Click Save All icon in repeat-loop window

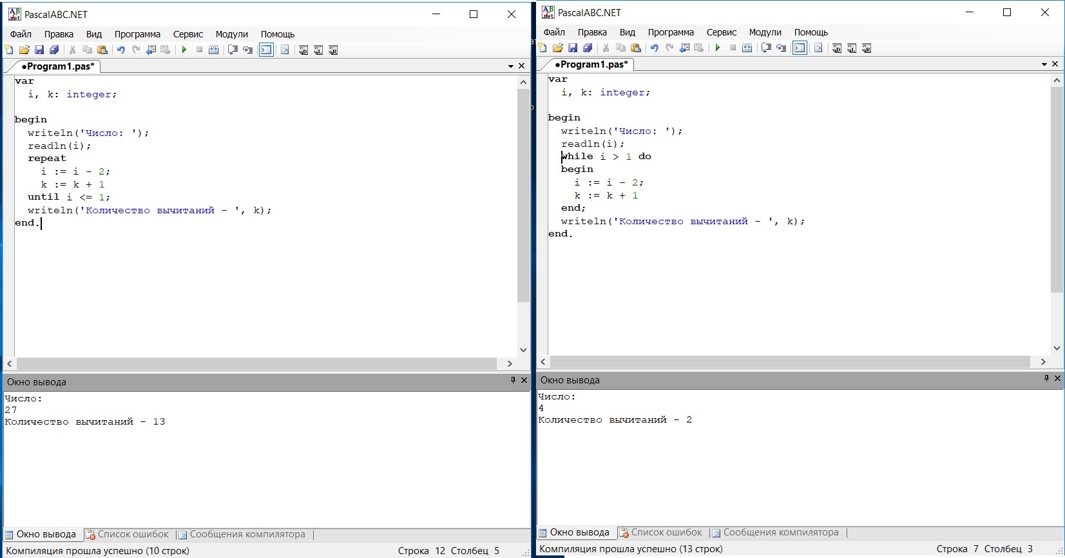[x=54, y=50]
